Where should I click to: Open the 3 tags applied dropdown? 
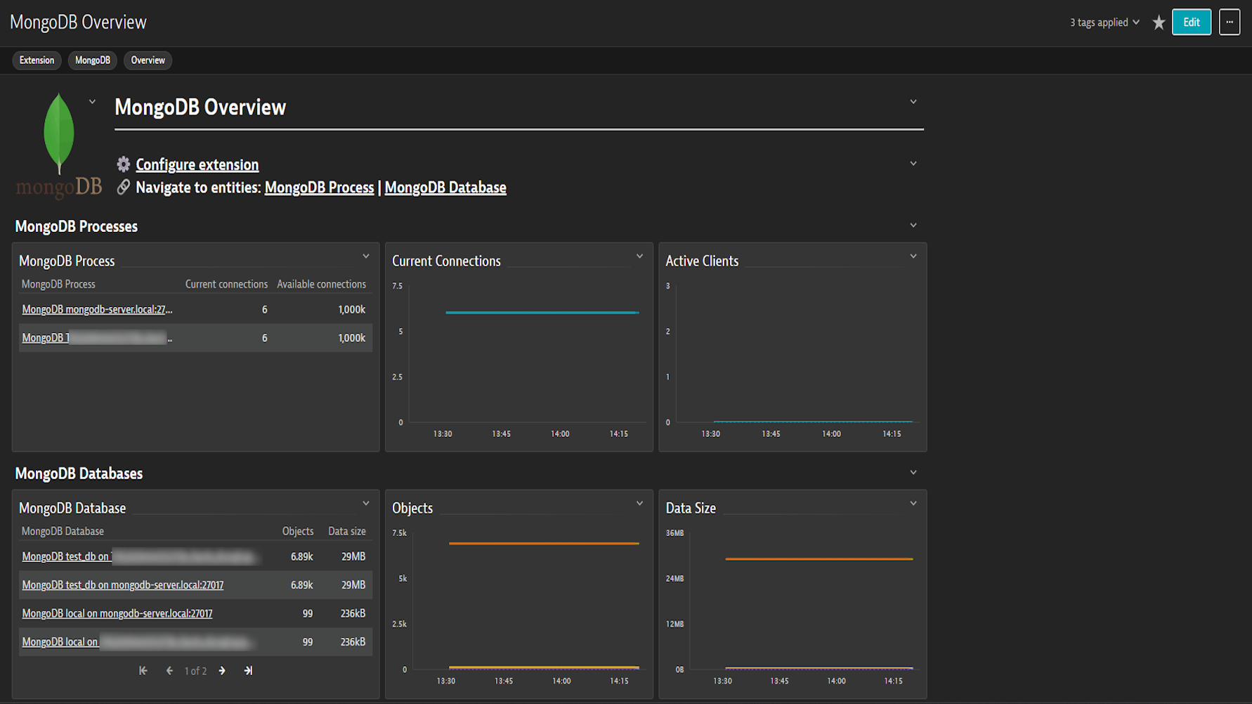point(1104,22)
